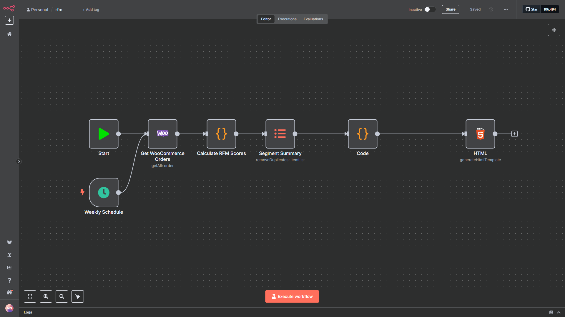This screenshot has width=565, height=317.
Task: Zoom out of the workflow canvas
Action: click(x=62, y=296)
